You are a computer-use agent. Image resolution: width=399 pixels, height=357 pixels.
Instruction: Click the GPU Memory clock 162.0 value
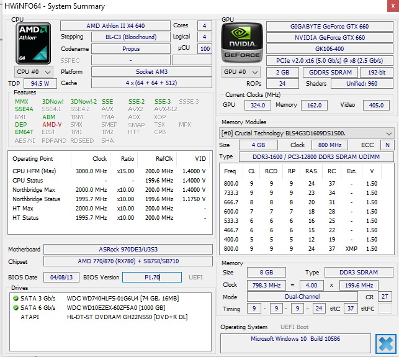tap(314, 106)
